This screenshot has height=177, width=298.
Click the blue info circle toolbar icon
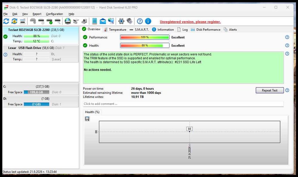click(148, 21)
